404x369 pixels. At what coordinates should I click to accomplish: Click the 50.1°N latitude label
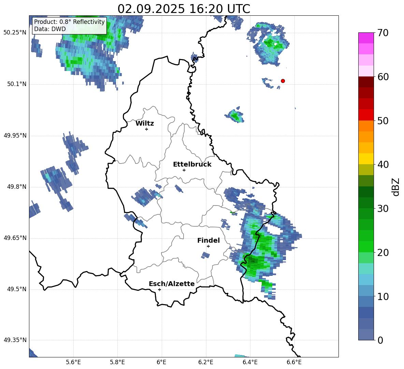[x=16, y=84]
